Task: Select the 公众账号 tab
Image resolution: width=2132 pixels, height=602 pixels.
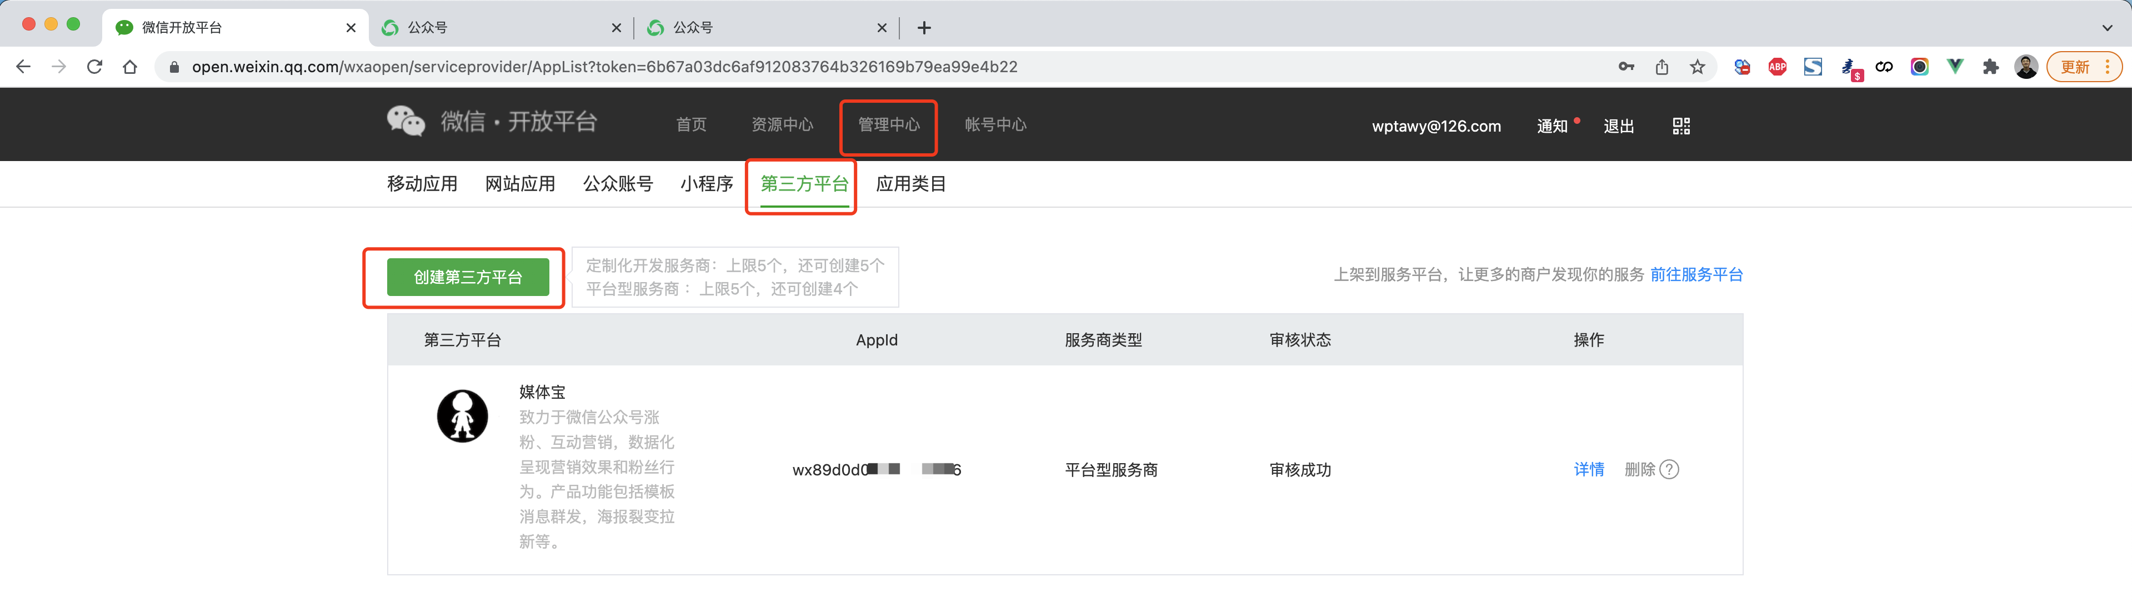Action: 617,184
